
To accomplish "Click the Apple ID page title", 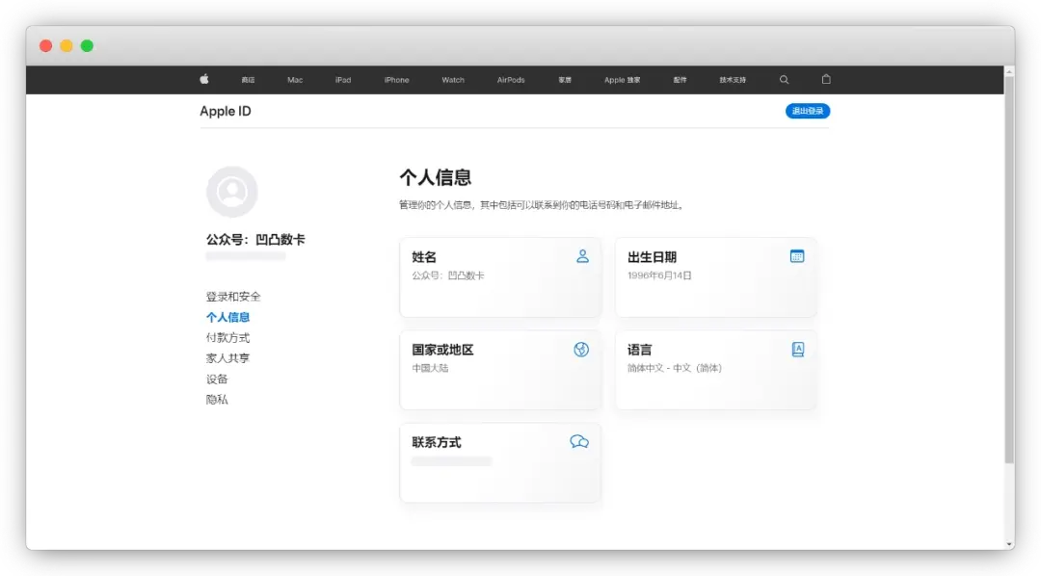I will tap(226, 111).
